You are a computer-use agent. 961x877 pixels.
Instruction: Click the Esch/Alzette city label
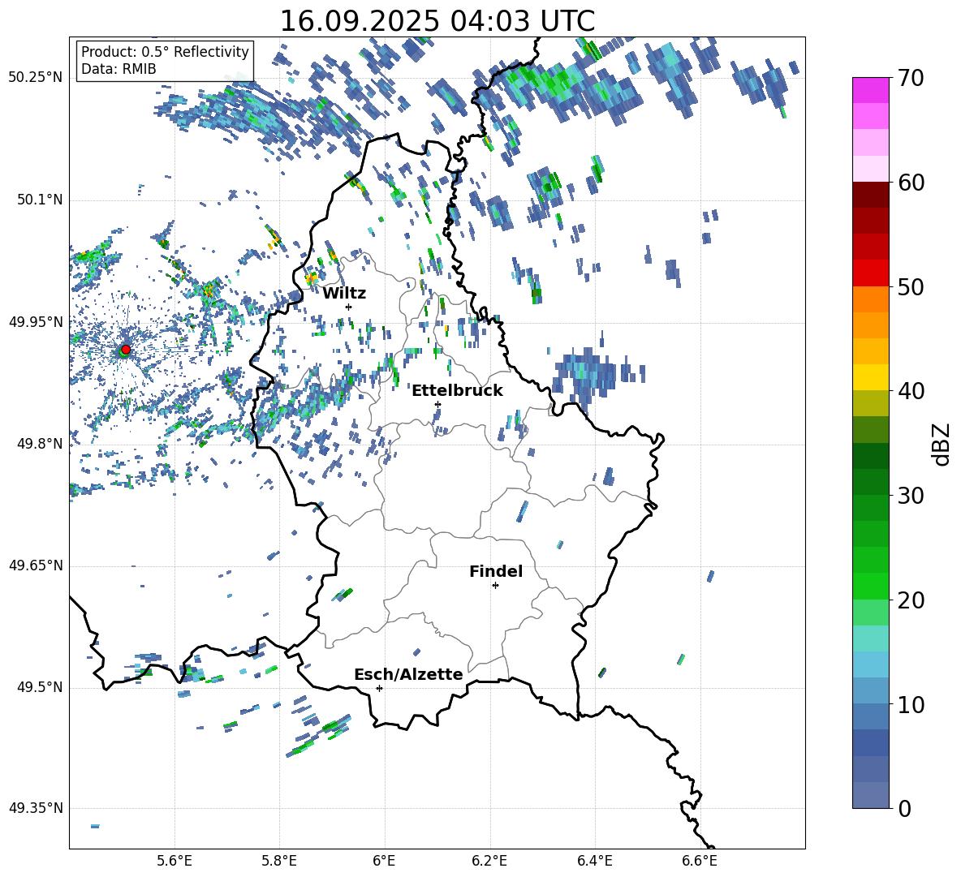[408, 675]
